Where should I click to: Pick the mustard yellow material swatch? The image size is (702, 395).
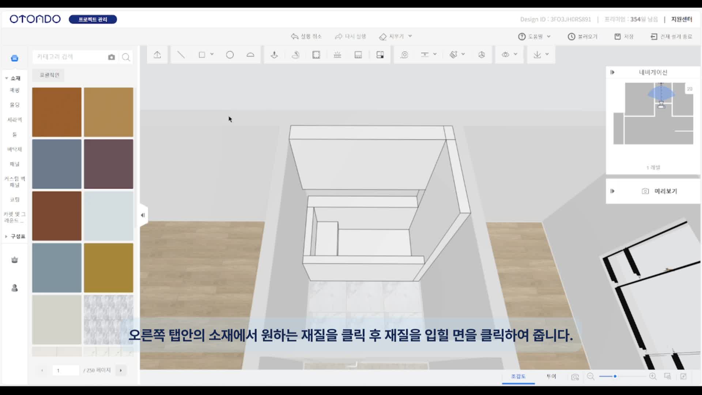(x=109, y=268)
